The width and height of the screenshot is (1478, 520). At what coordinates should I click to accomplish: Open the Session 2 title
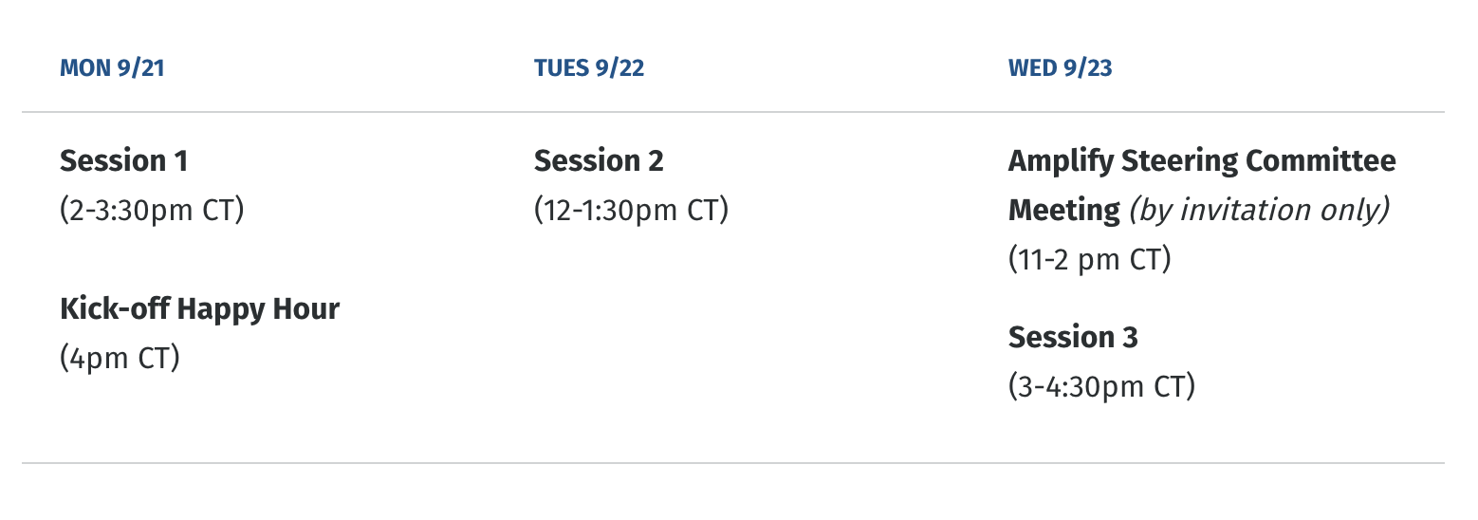pos(599,161)
